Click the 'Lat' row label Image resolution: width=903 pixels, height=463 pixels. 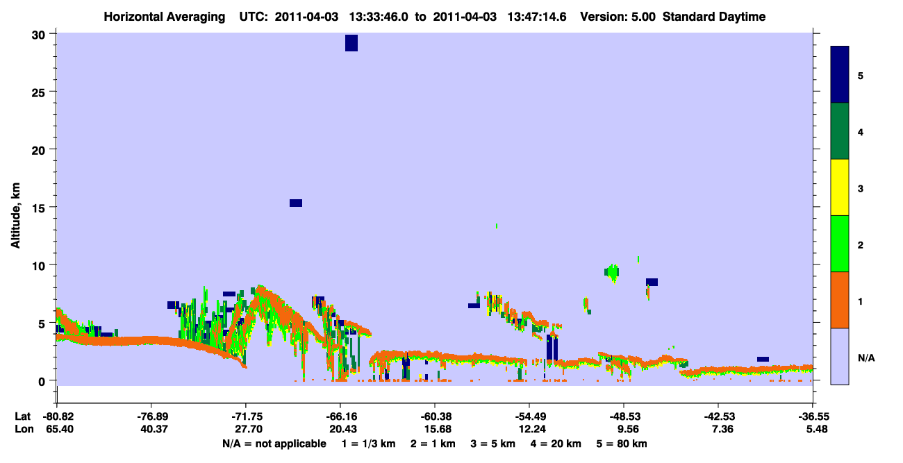(23, 416)
